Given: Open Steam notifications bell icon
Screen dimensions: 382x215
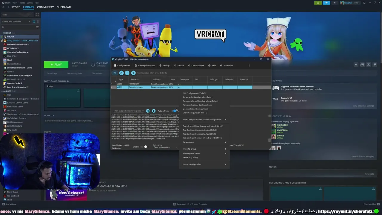Looking at the screenshot, I should pos(335,3).
